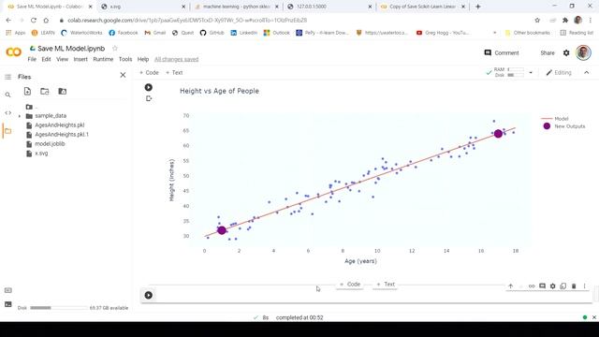Viewport: 599px width, 337px height.
Task: Reload the browser page
Action: point(34,21)
